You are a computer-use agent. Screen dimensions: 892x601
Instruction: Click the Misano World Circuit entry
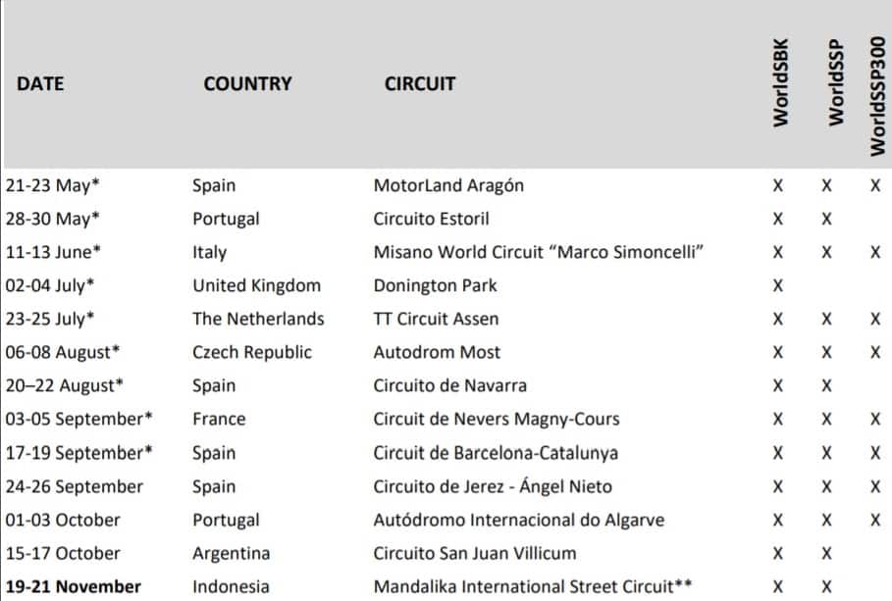539,252
